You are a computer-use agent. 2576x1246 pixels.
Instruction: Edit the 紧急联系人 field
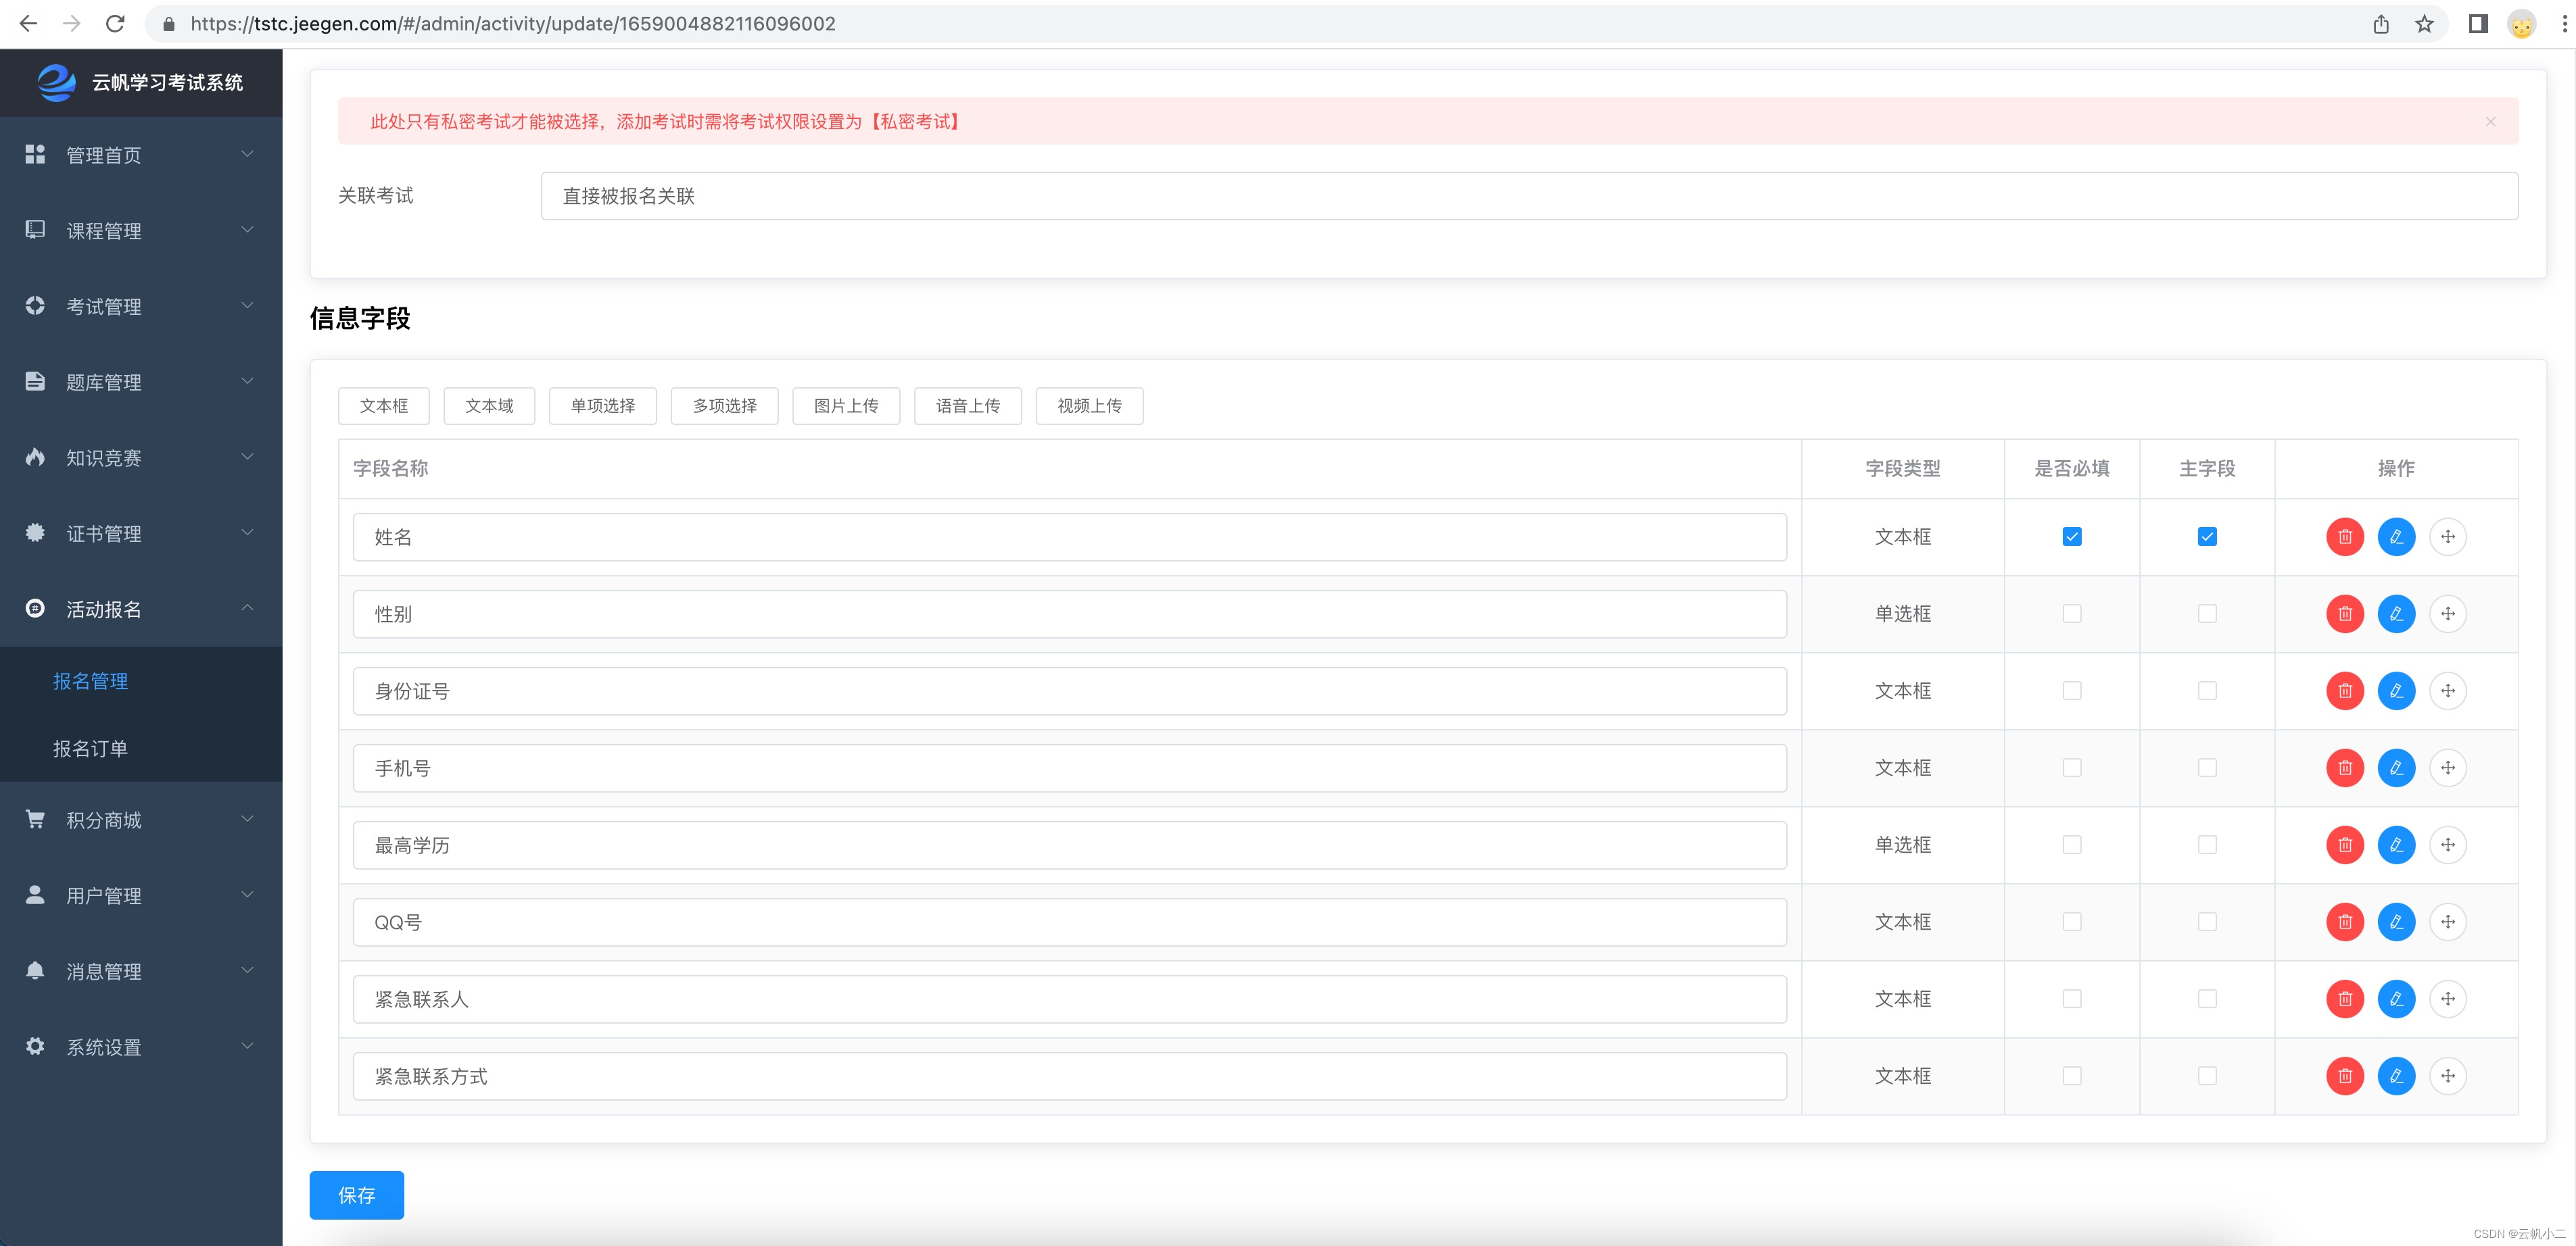pyautogui.click(x=2396, y=998)
